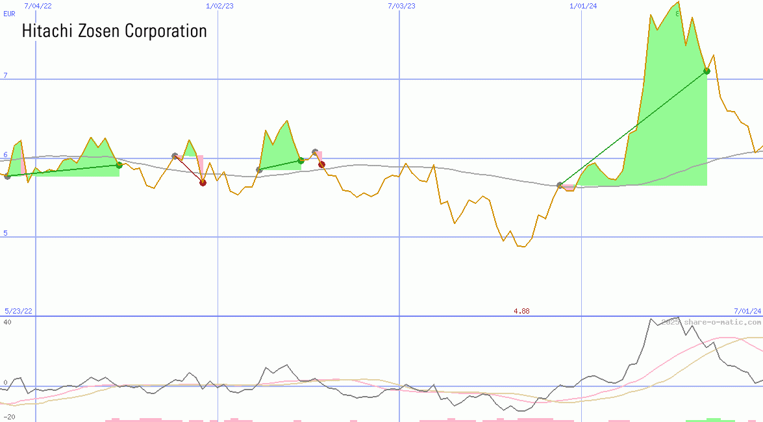Image resolution: width=763 pixels, height=422 pixels.
Task: Click the gray entry marker just before 1/01/24
Action: (x=560, y=185)
